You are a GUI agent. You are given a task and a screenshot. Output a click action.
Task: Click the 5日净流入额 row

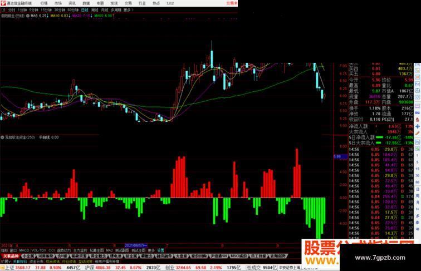pyautogui.click(x=381, y=137)
